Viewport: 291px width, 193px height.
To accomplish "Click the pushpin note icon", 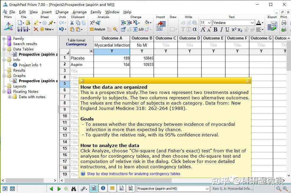I will coord(51,23).
